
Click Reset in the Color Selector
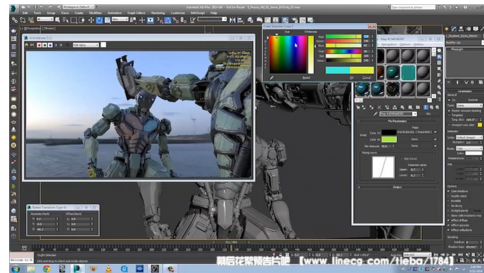(306, 78)
